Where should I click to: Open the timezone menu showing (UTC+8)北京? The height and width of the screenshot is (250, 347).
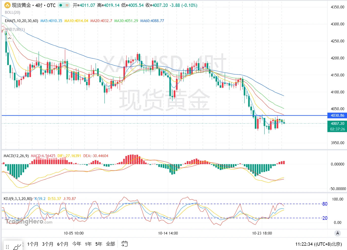tap(319, 244)
